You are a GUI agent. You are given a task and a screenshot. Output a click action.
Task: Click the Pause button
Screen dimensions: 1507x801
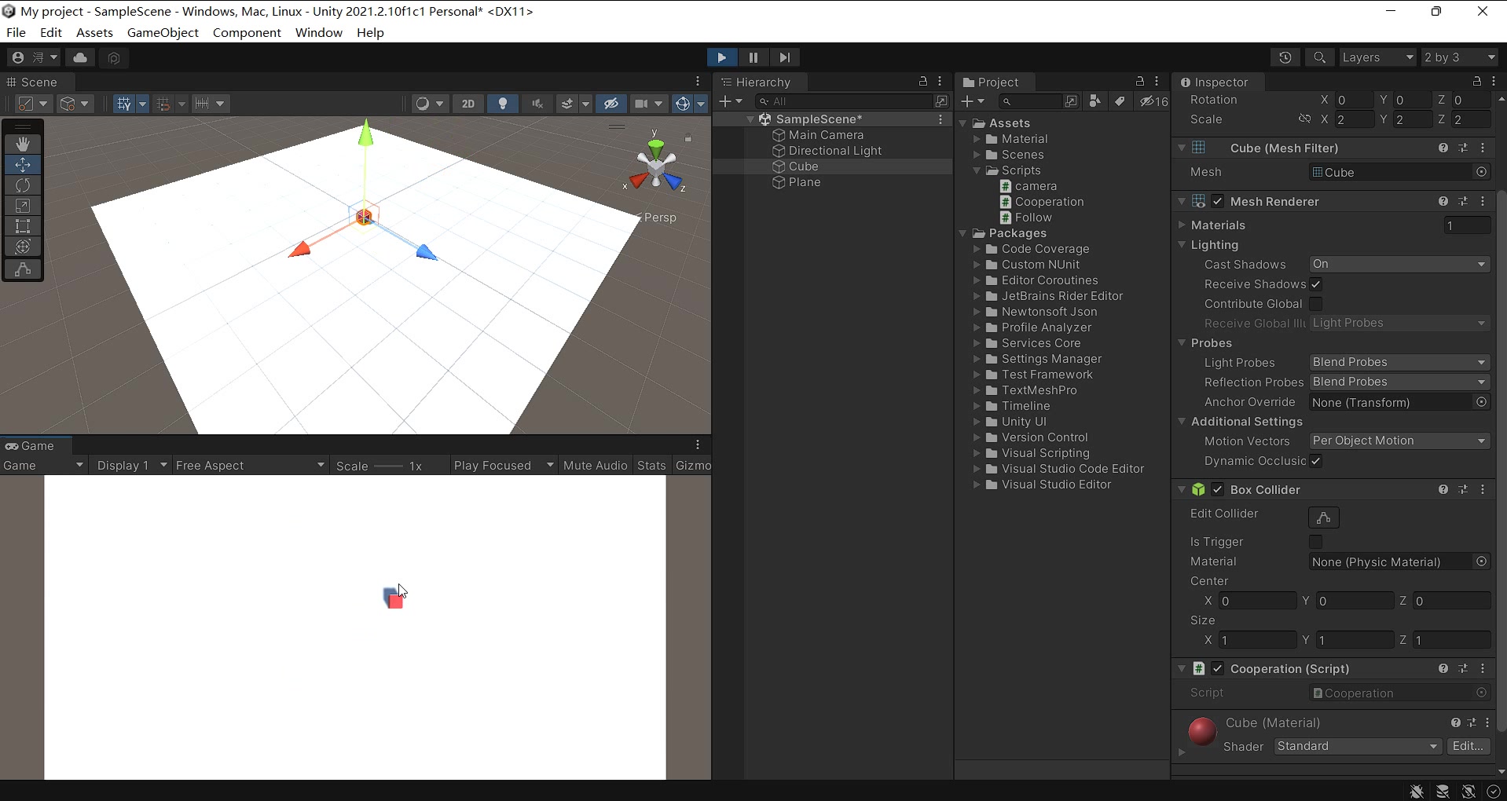coord(753,57)
